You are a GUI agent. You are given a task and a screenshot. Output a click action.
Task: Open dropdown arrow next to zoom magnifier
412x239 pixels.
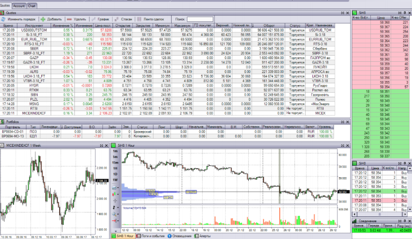click(x=118, y=214)
